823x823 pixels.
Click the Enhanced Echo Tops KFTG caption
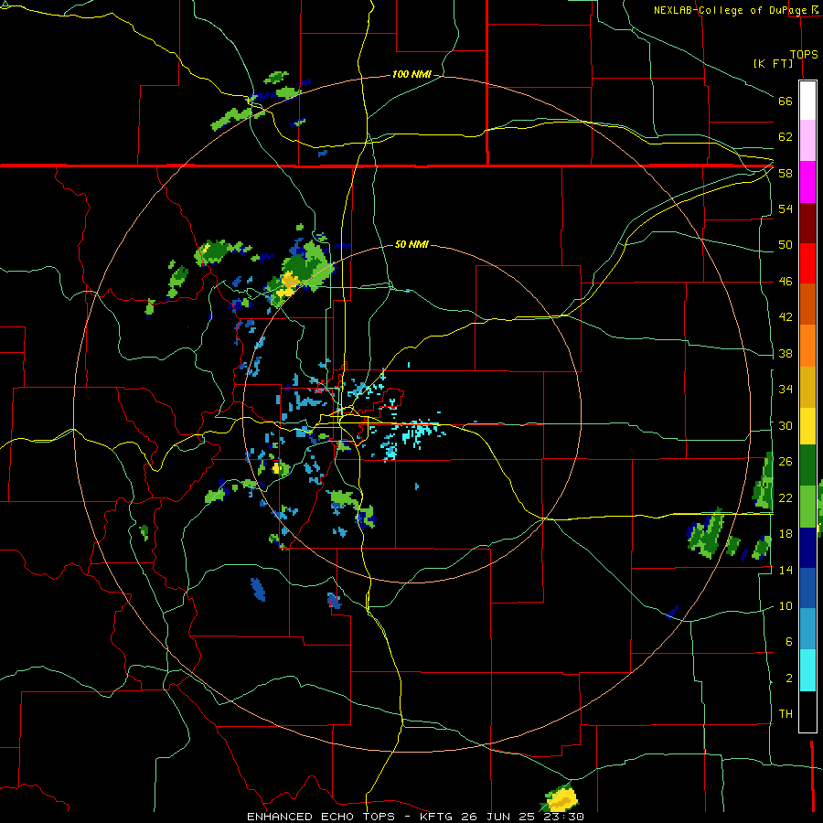pyautogui.click(x=415, y=817)
